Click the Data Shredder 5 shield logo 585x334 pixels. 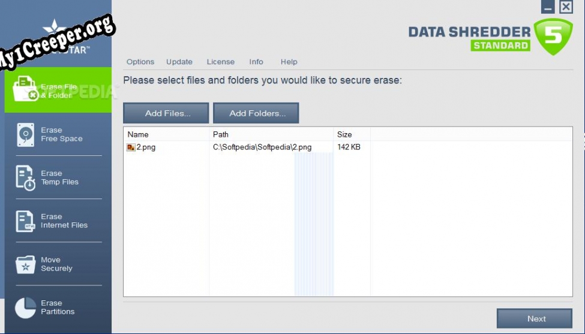tap(553, 36)
